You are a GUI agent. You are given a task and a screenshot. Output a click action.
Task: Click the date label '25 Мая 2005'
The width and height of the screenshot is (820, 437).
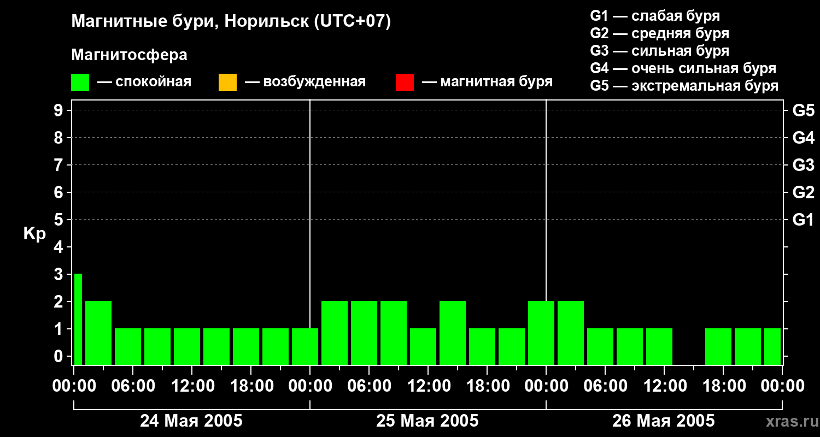coord(427,421)
